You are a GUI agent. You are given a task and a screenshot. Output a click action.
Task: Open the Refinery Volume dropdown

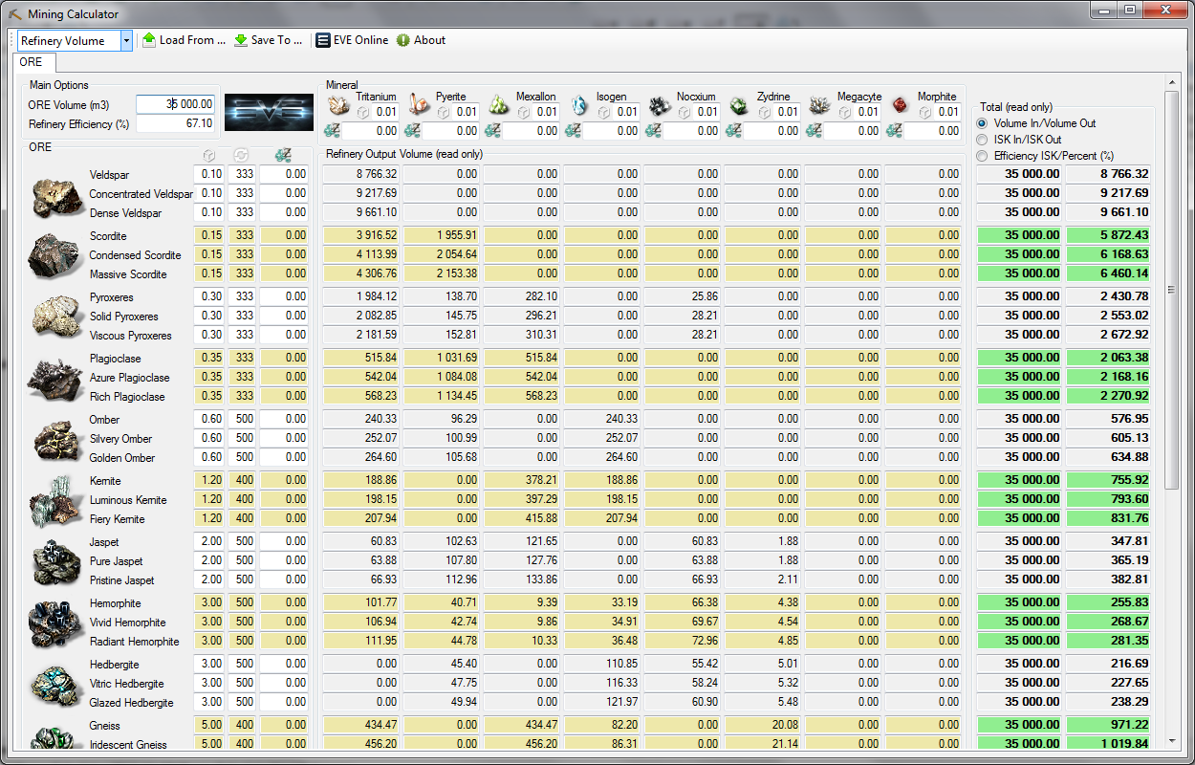(x=126, y=40)
